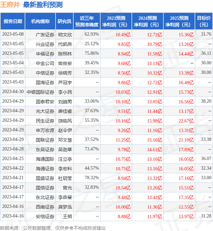Select the 38.20 target price cell
213x231 pixels.
206,101
